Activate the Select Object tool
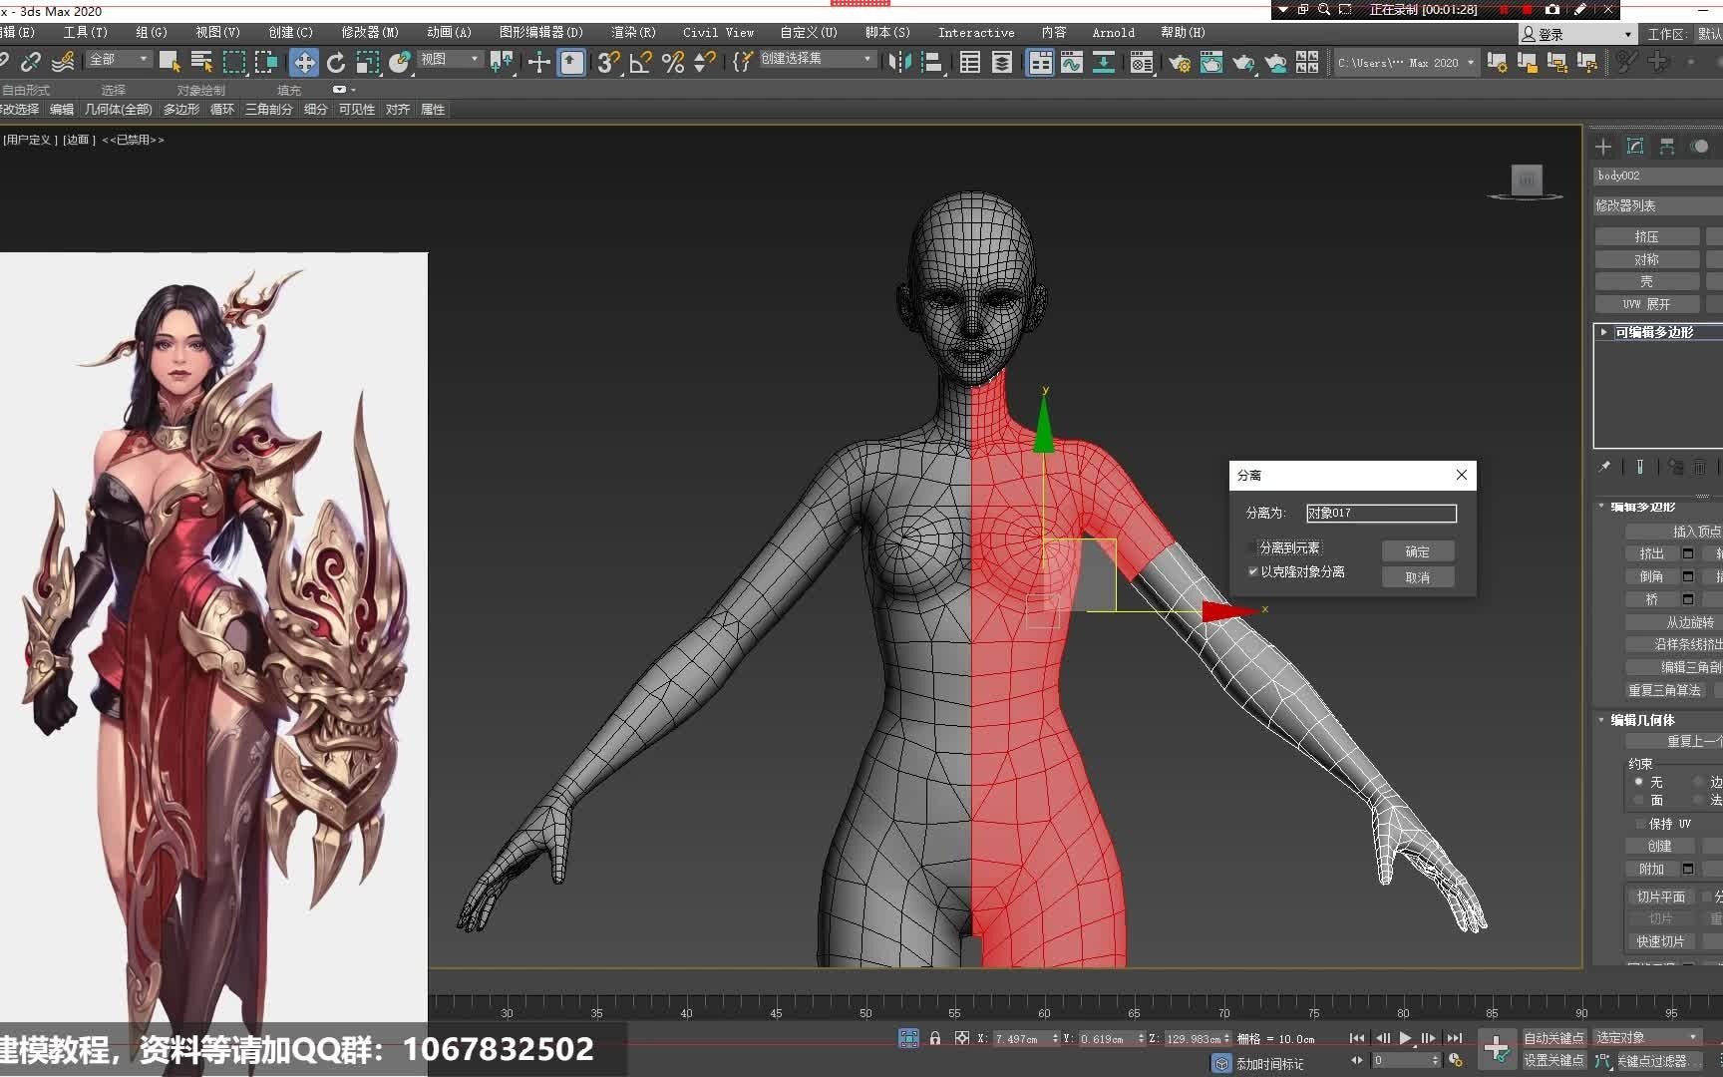 point(170,62)
